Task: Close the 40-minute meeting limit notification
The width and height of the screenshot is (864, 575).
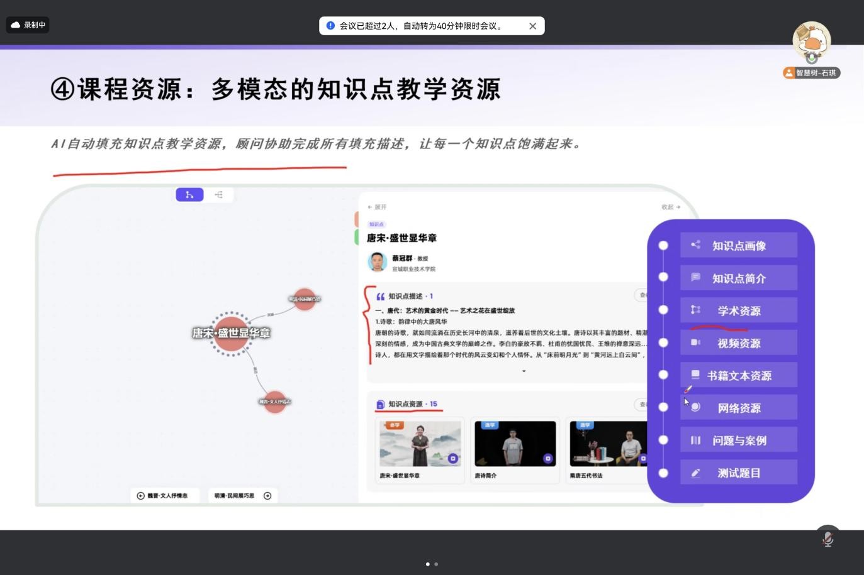Action: coord(532,26)
